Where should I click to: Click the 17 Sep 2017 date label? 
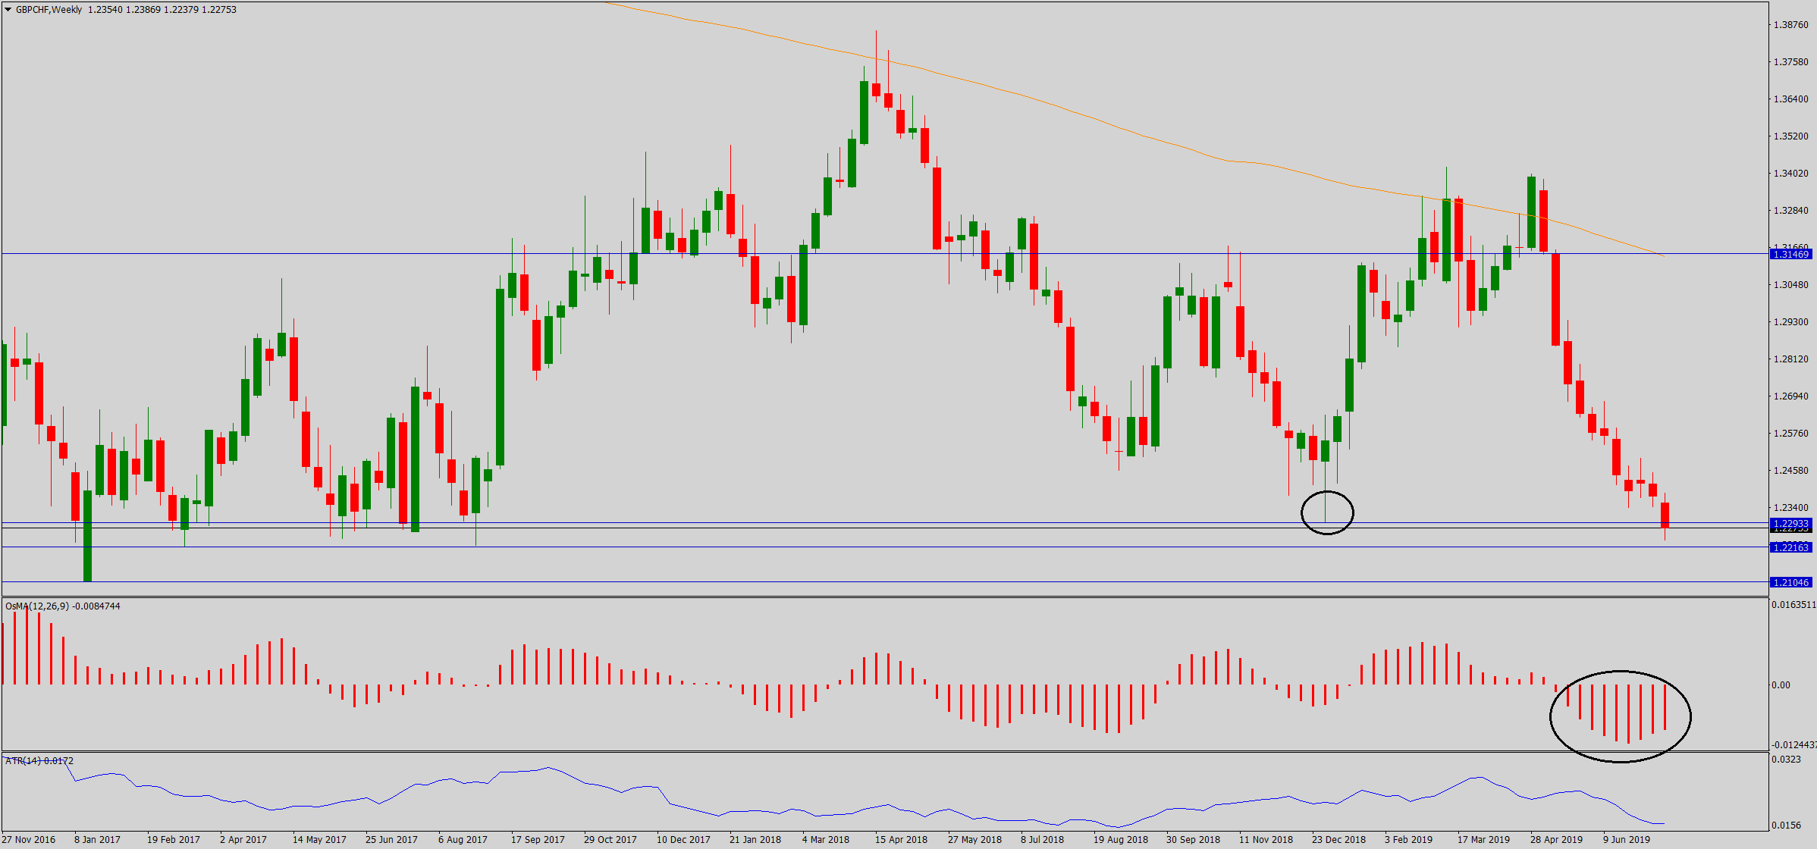click(538, 839)
